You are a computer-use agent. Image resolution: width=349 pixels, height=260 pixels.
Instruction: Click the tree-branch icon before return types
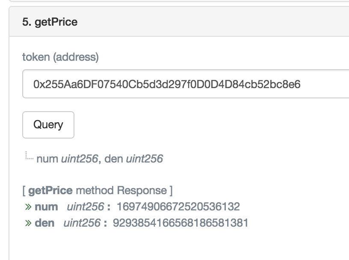click(x=29, y=157)
